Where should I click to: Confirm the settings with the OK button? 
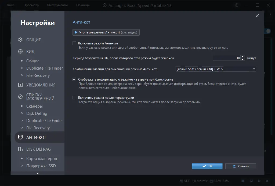pos(207,166)
